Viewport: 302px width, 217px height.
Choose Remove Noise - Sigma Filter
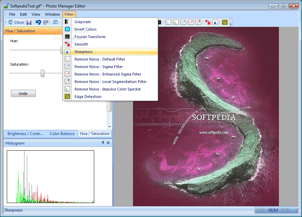coord(110,67)
